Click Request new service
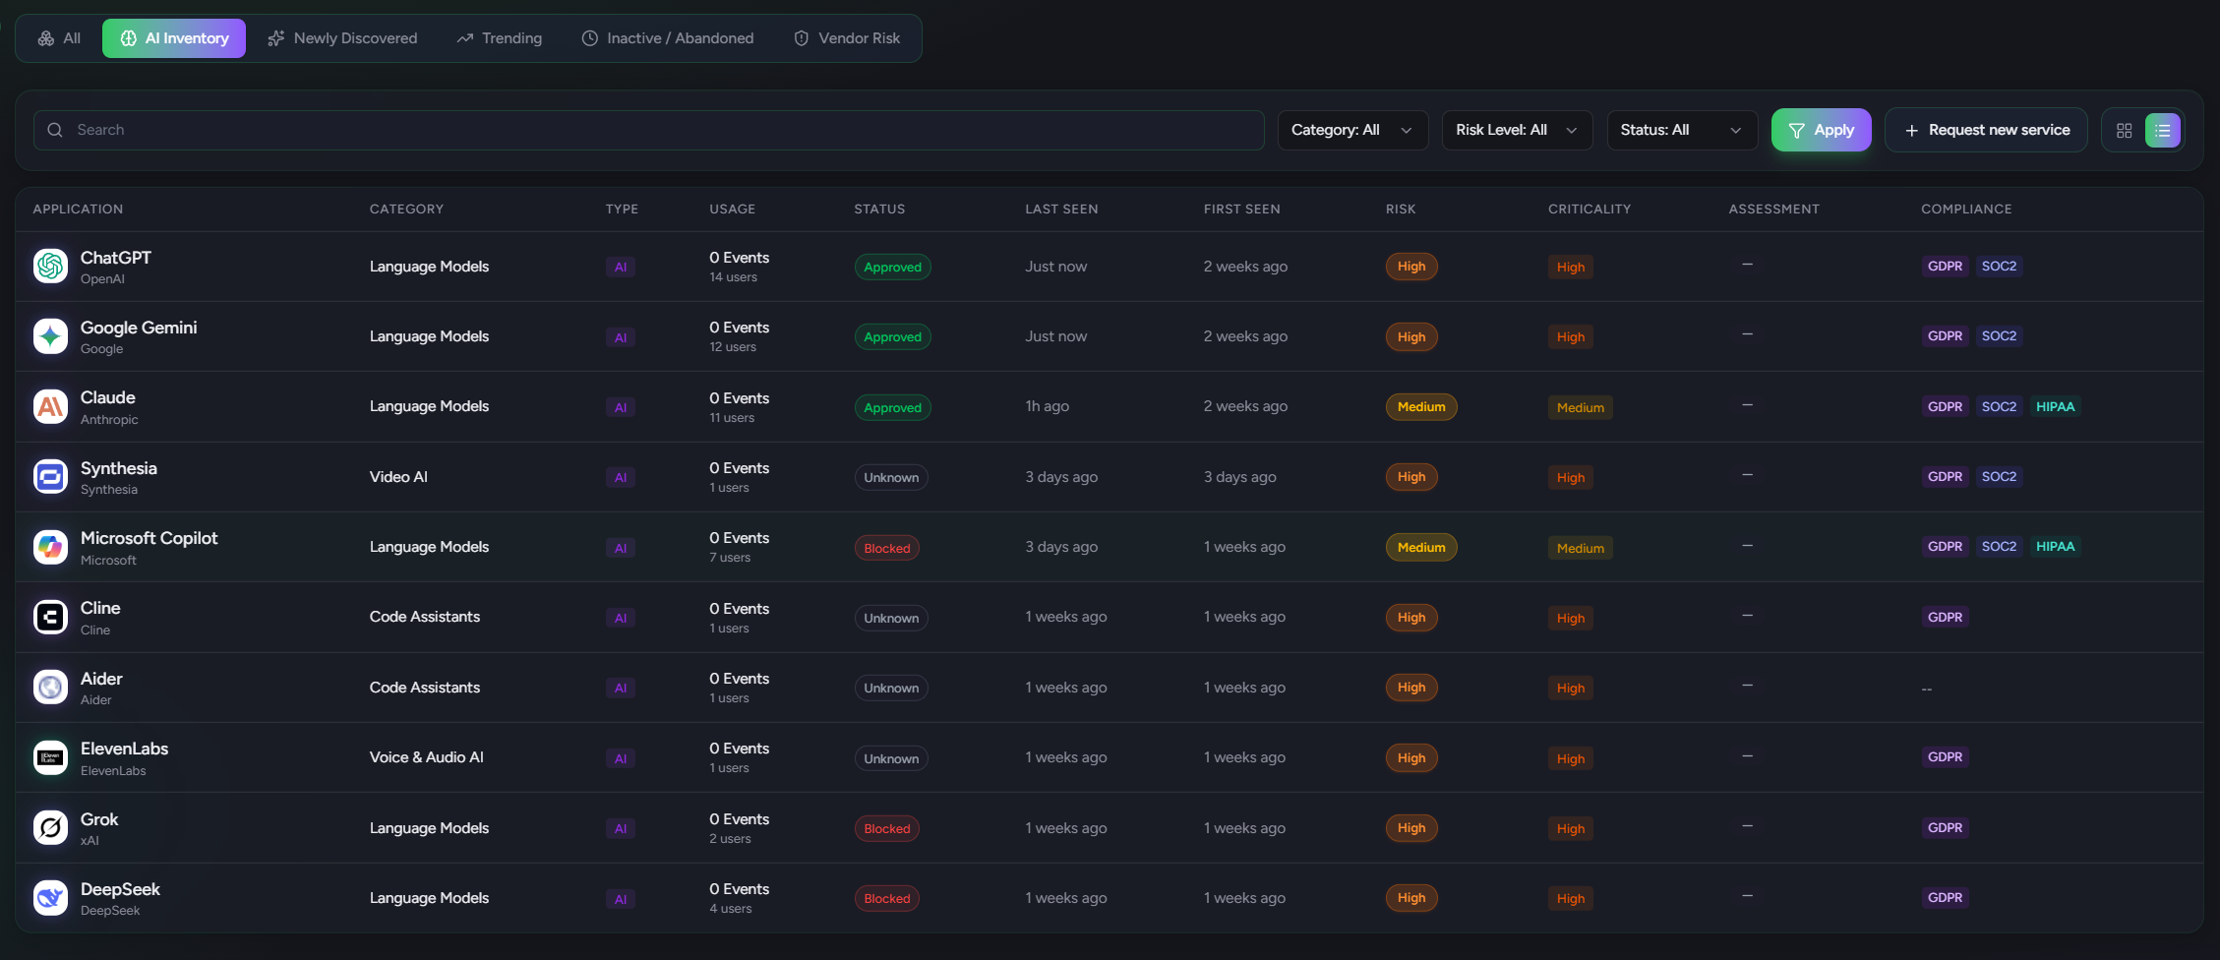The height and width of the screenshot is (960, 2220). [x=1985, y=129]
